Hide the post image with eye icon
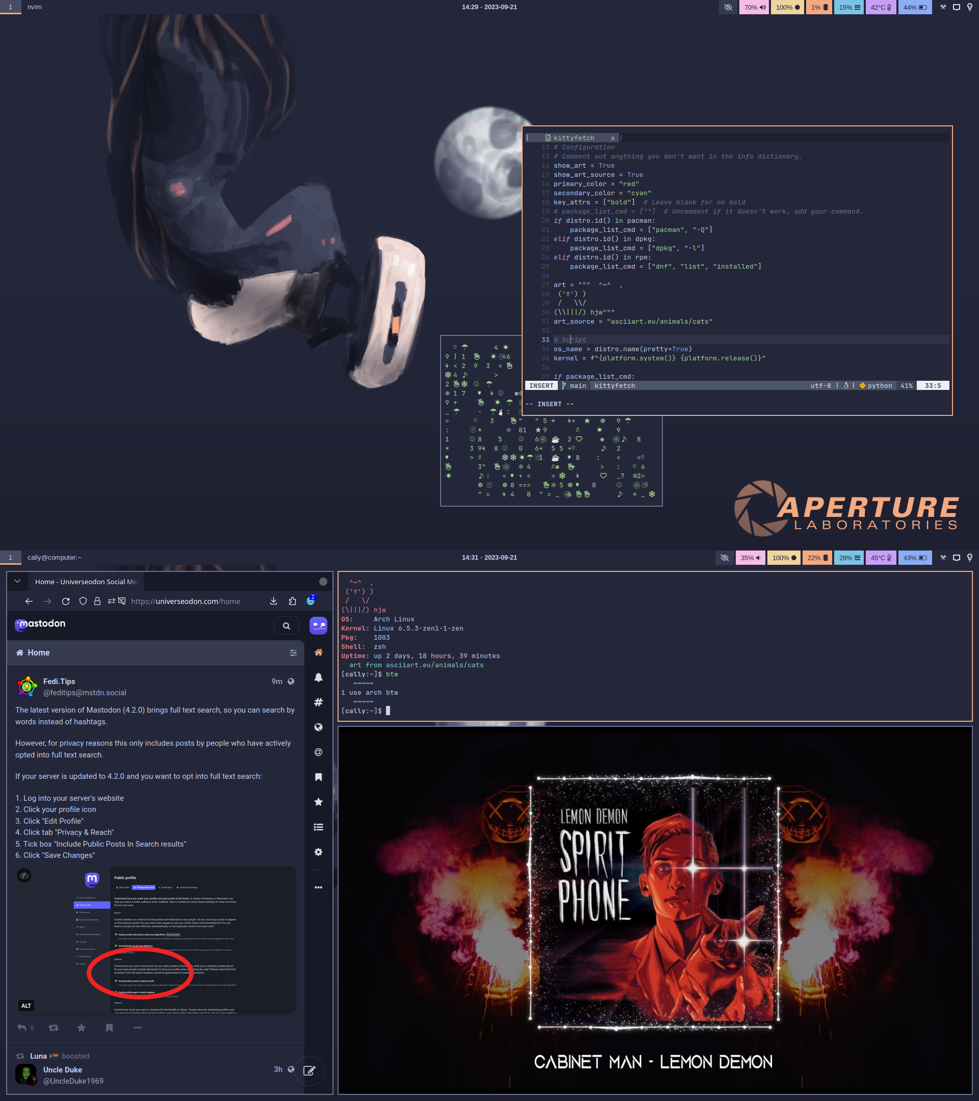979x1101 pixels. tap(24, 875)
